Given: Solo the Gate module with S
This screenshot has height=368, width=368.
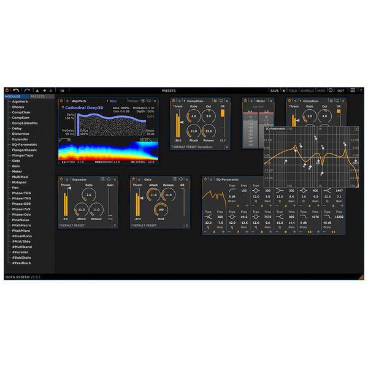Looking at the screenshot, I should tap(139, 180).
